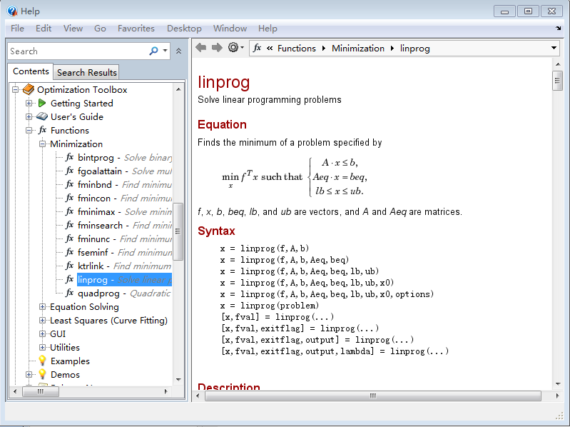Collapse the navigator with the double-chevron icon
570x427 pixels.
click(x=178, y=51)
